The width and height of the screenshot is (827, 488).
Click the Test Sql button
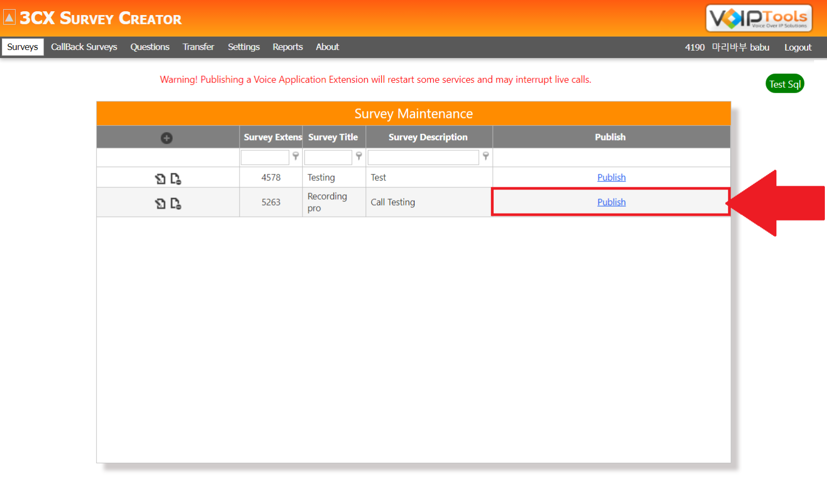784,83
